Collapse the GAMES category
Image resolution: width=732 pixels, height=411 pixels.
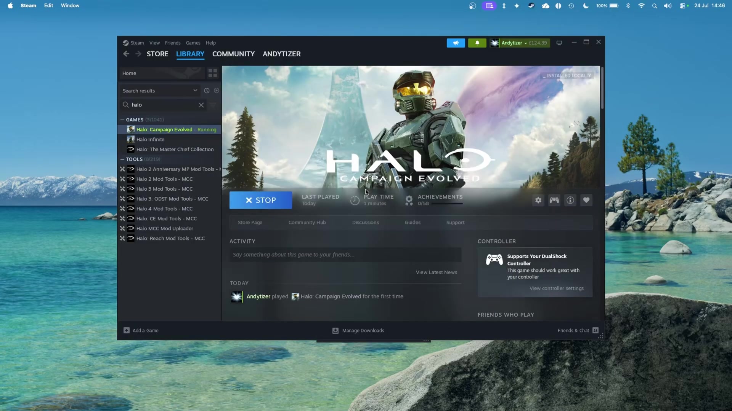(122, 120)
